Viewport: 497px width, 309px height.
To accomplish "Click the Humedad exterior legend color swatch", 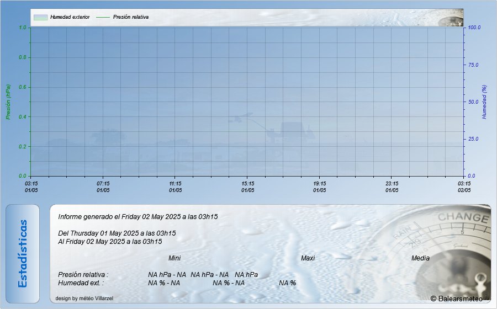I will [x=40, y=17].
